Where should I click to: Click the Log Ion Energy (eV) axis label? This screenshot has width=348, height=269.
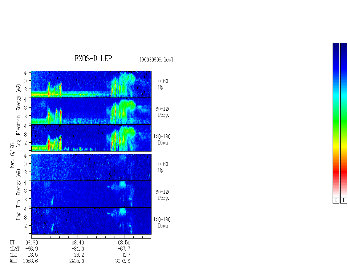[x=18, y=195]
